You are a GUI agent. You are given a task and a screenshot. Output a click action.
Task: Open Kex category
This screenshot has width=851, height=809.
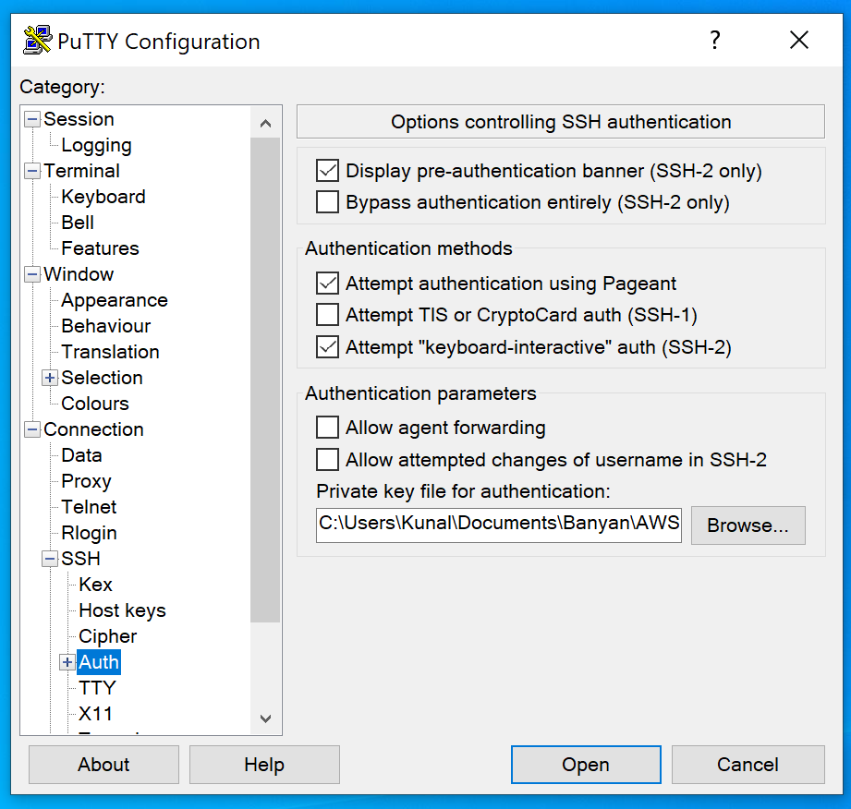(95, 585)
